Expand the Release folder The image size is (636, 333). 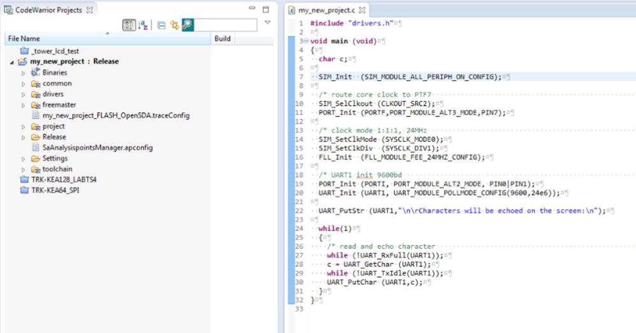pos(23,138)
